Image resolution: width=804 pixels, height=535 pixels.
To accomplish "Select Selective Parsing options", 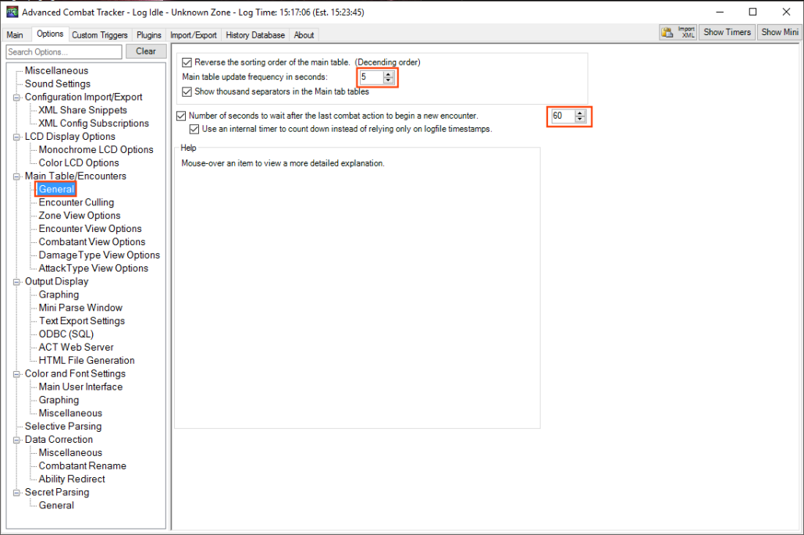I will [63, 426].
